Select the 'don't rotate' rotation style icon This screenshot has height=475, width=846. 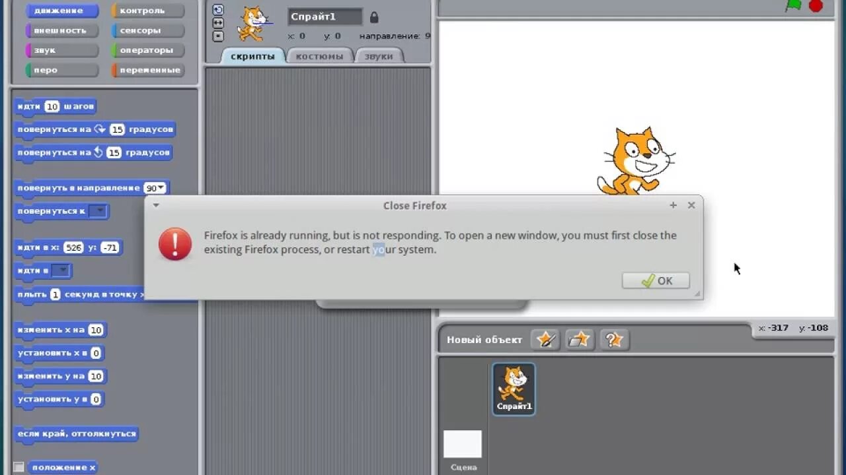(x=218, y=36)
